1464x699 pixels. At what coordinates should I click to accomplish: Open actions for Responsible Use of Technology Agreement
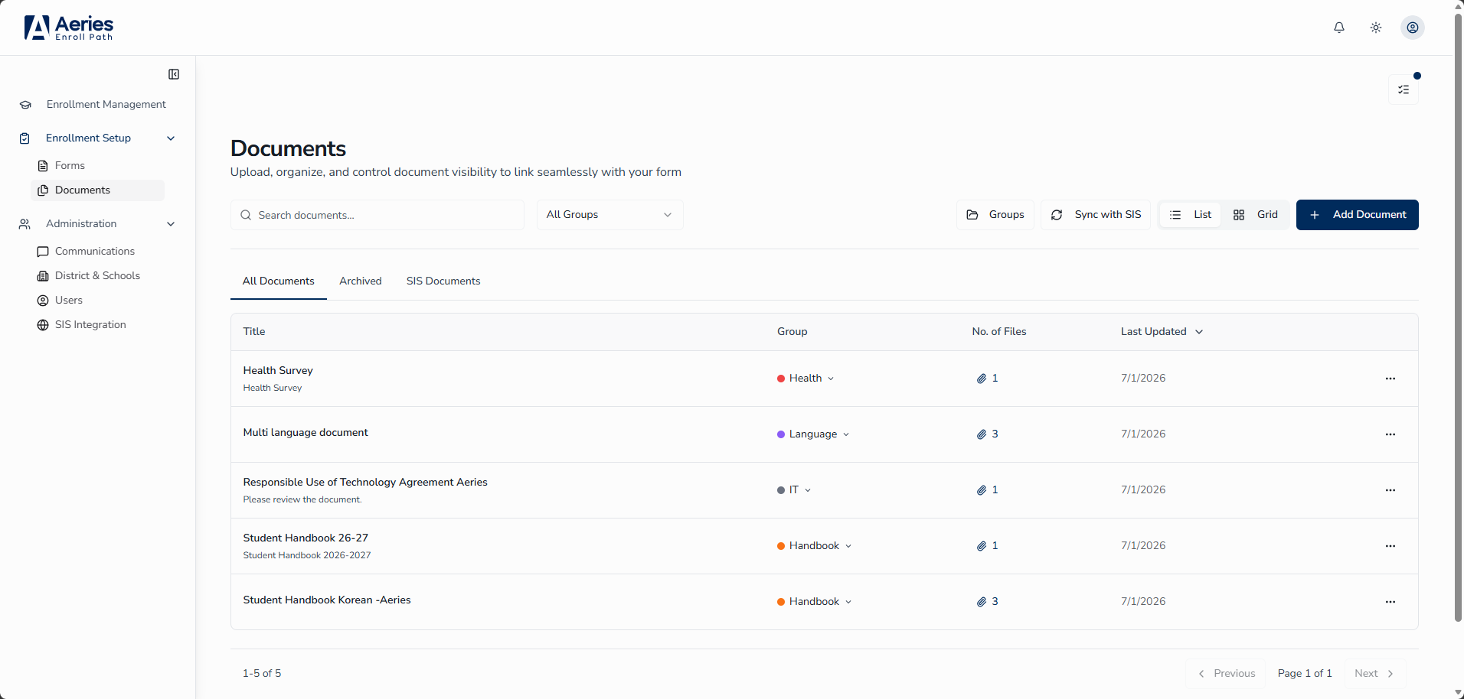pos(1390,490)
